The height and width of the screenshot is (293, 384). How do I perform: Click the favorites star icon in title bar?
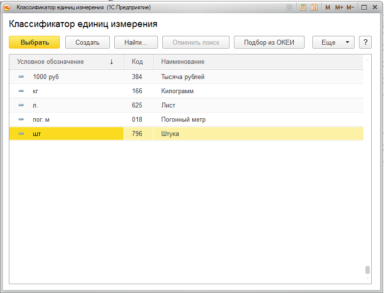[290, 8]
